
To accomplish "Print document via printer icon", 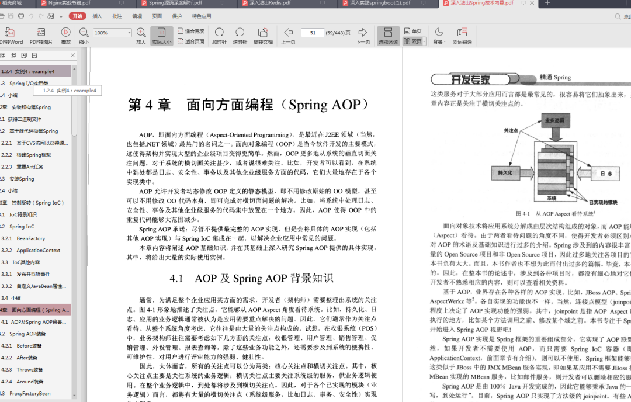I will [21, 16].
